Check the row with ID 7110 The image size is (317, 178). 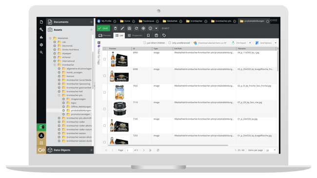[x=104, y=109]
